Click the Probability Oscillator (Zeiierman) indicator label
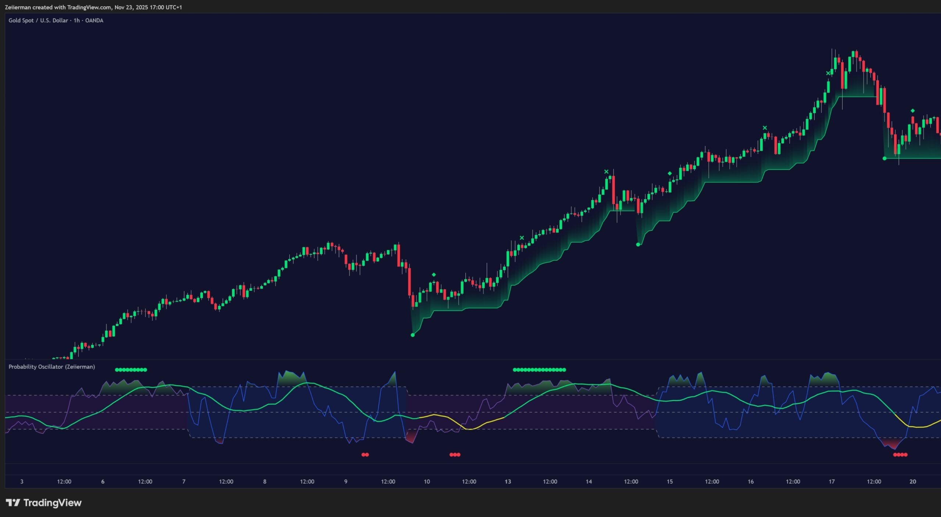This screenshot has width=941, height=517. (x=52, y=367)
